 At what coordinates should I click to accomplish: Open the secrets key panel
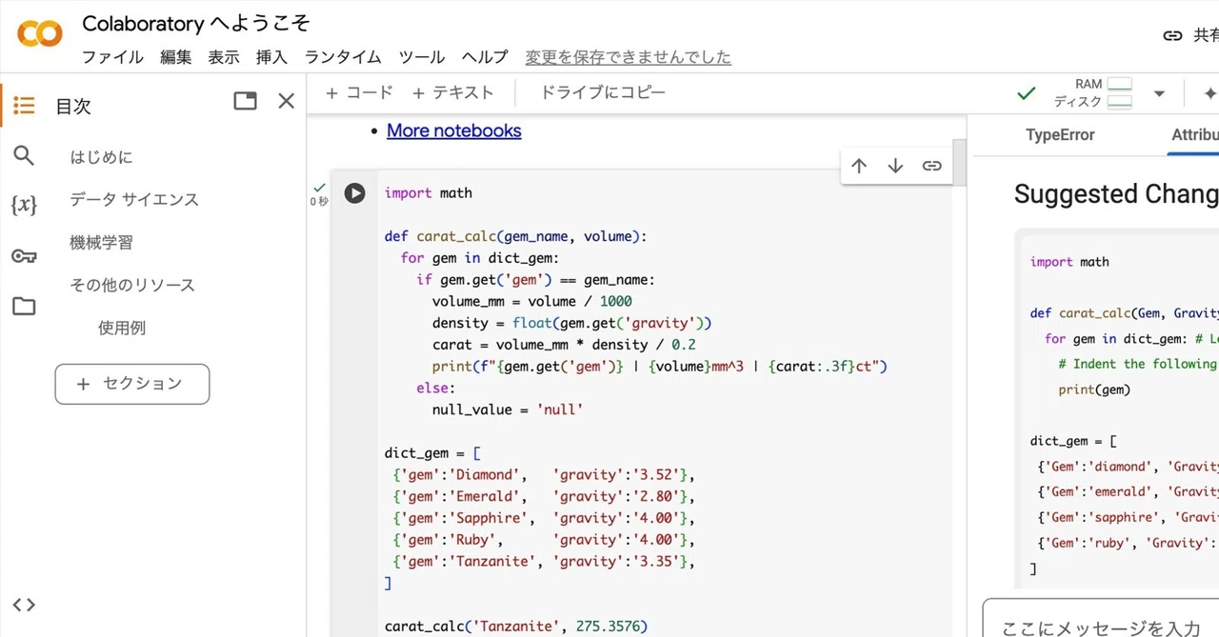[x=24, y=255]
